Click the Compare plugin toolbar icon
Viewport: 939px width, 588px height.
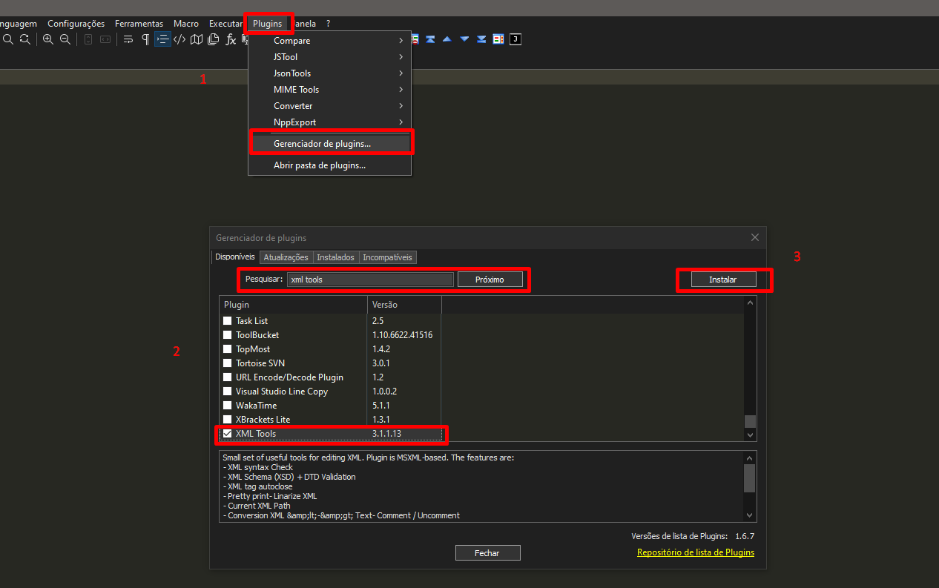(x=414, y=39)
